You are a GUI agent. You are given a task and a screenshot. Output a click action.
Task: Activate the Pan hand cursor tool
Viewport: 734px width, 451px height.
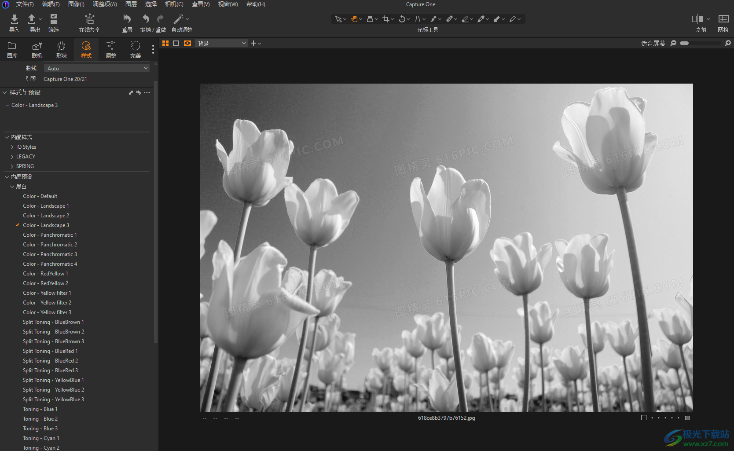coord(354,19)
